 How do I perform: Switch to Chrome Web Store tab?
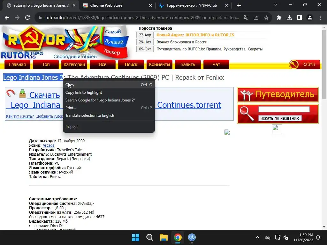click(117, 5)
